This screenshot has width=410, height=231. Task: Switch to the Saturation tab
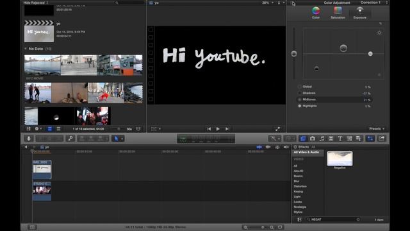pyautogui.click(x=338, y=13)
